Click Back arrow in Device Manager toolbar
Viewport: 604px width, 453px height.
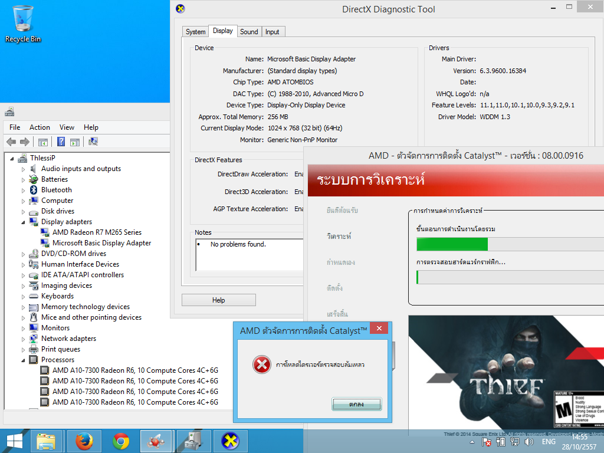[x=11, y=142]
